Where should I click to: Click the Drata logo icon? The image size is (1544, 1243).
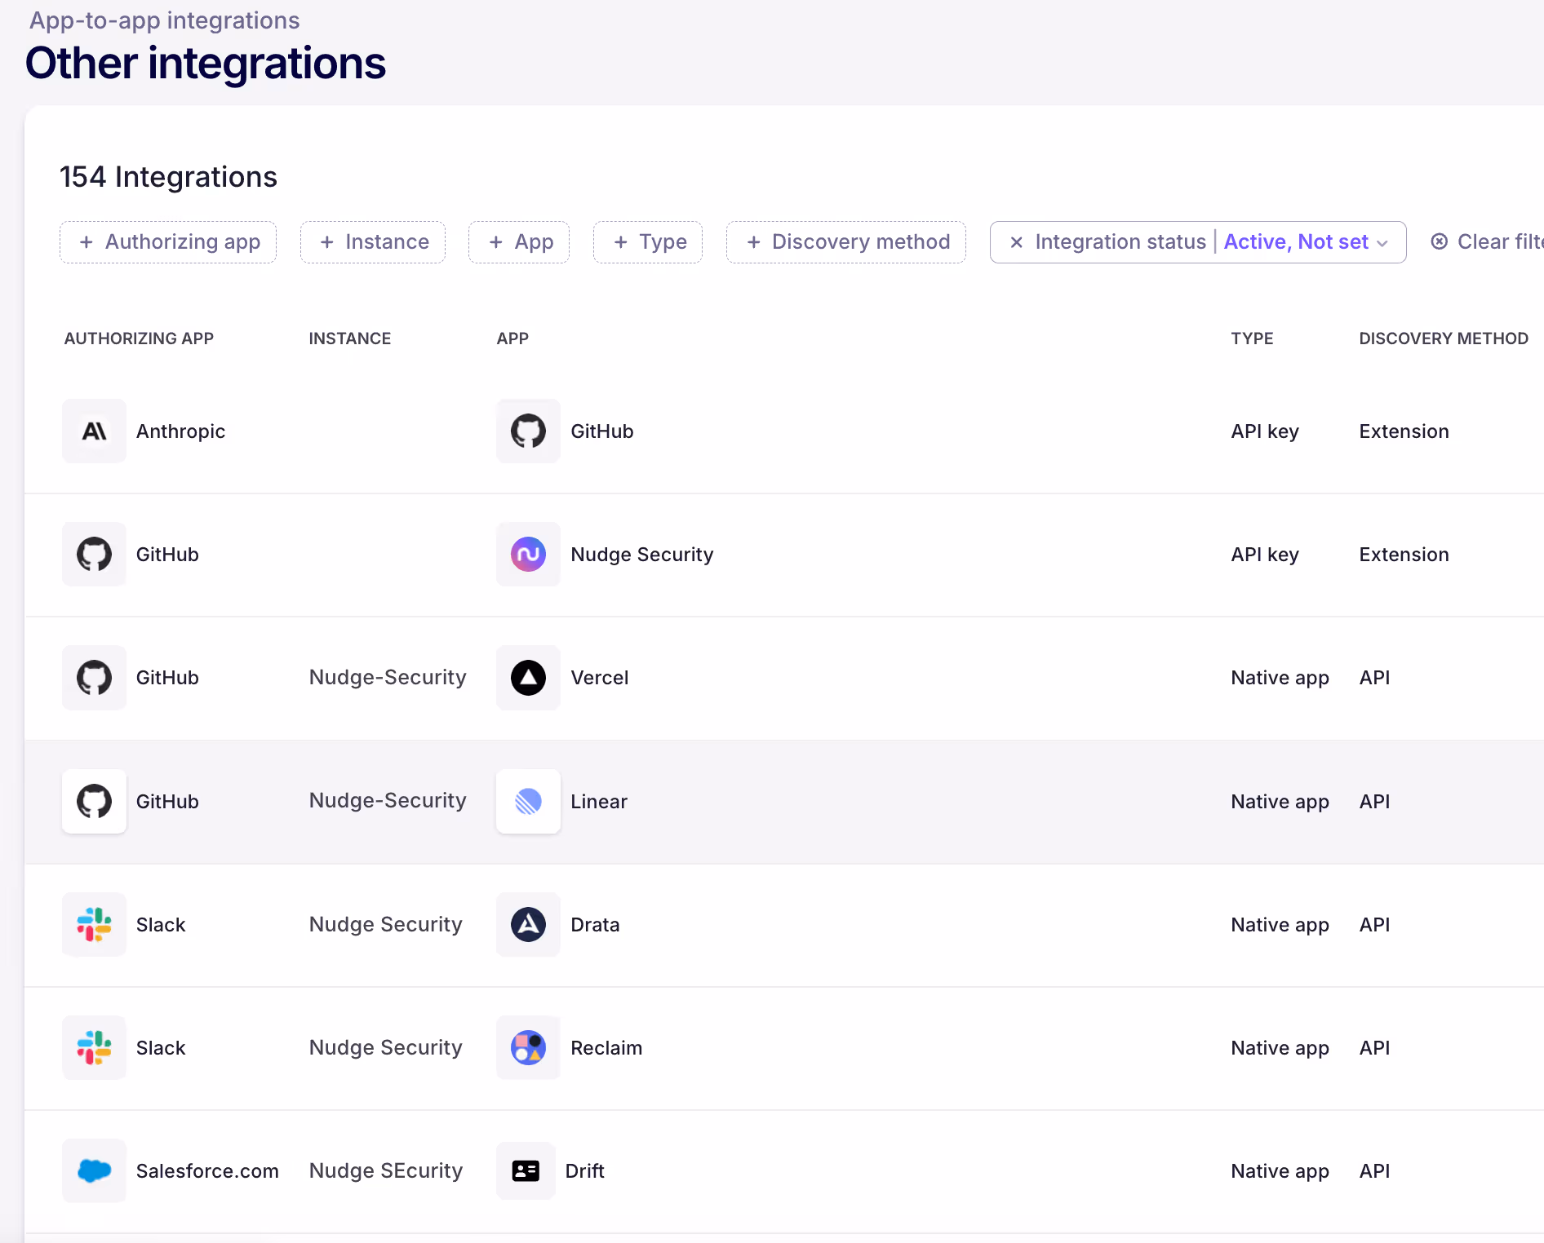coord(528,925)
